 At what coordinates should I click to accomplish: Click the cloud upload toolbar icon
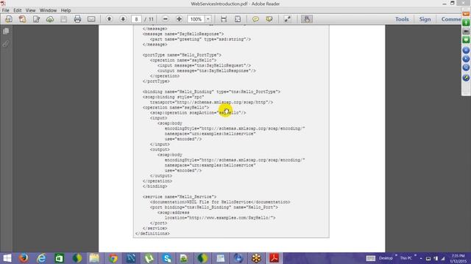pyautogui.click(x=50, y=19)
